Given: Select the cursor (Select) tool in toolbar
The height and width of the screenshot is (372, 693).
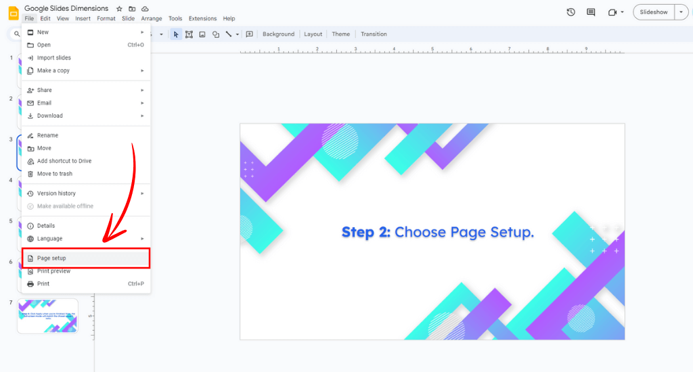Looking at the screenshot, I should [x=176, y=34].
